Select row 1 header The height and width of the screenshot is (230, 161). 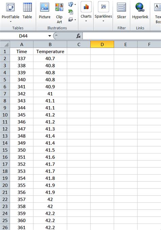tap(5, 51)
